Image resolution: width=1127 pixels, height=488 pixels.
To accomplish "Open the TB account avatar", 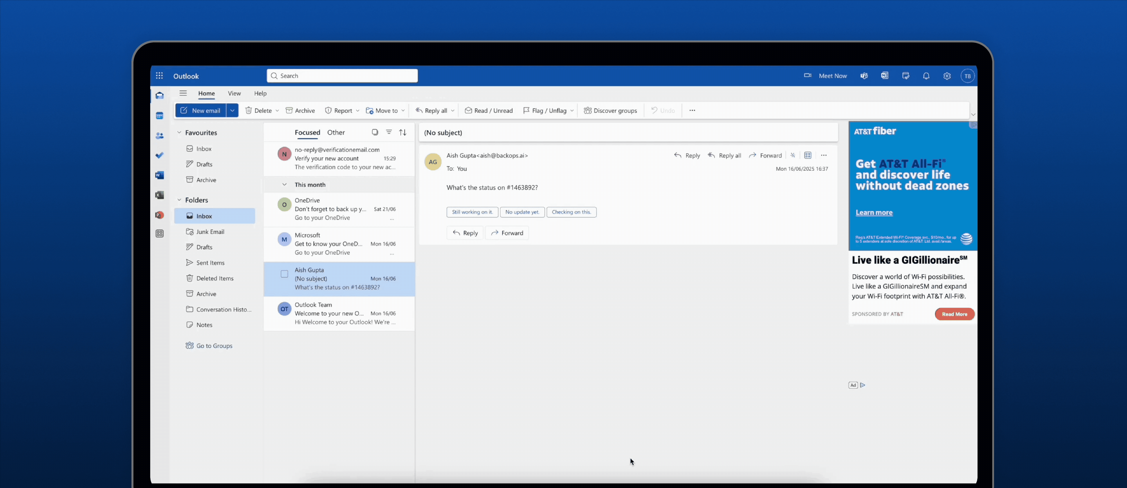I will [x=968, y=76].
